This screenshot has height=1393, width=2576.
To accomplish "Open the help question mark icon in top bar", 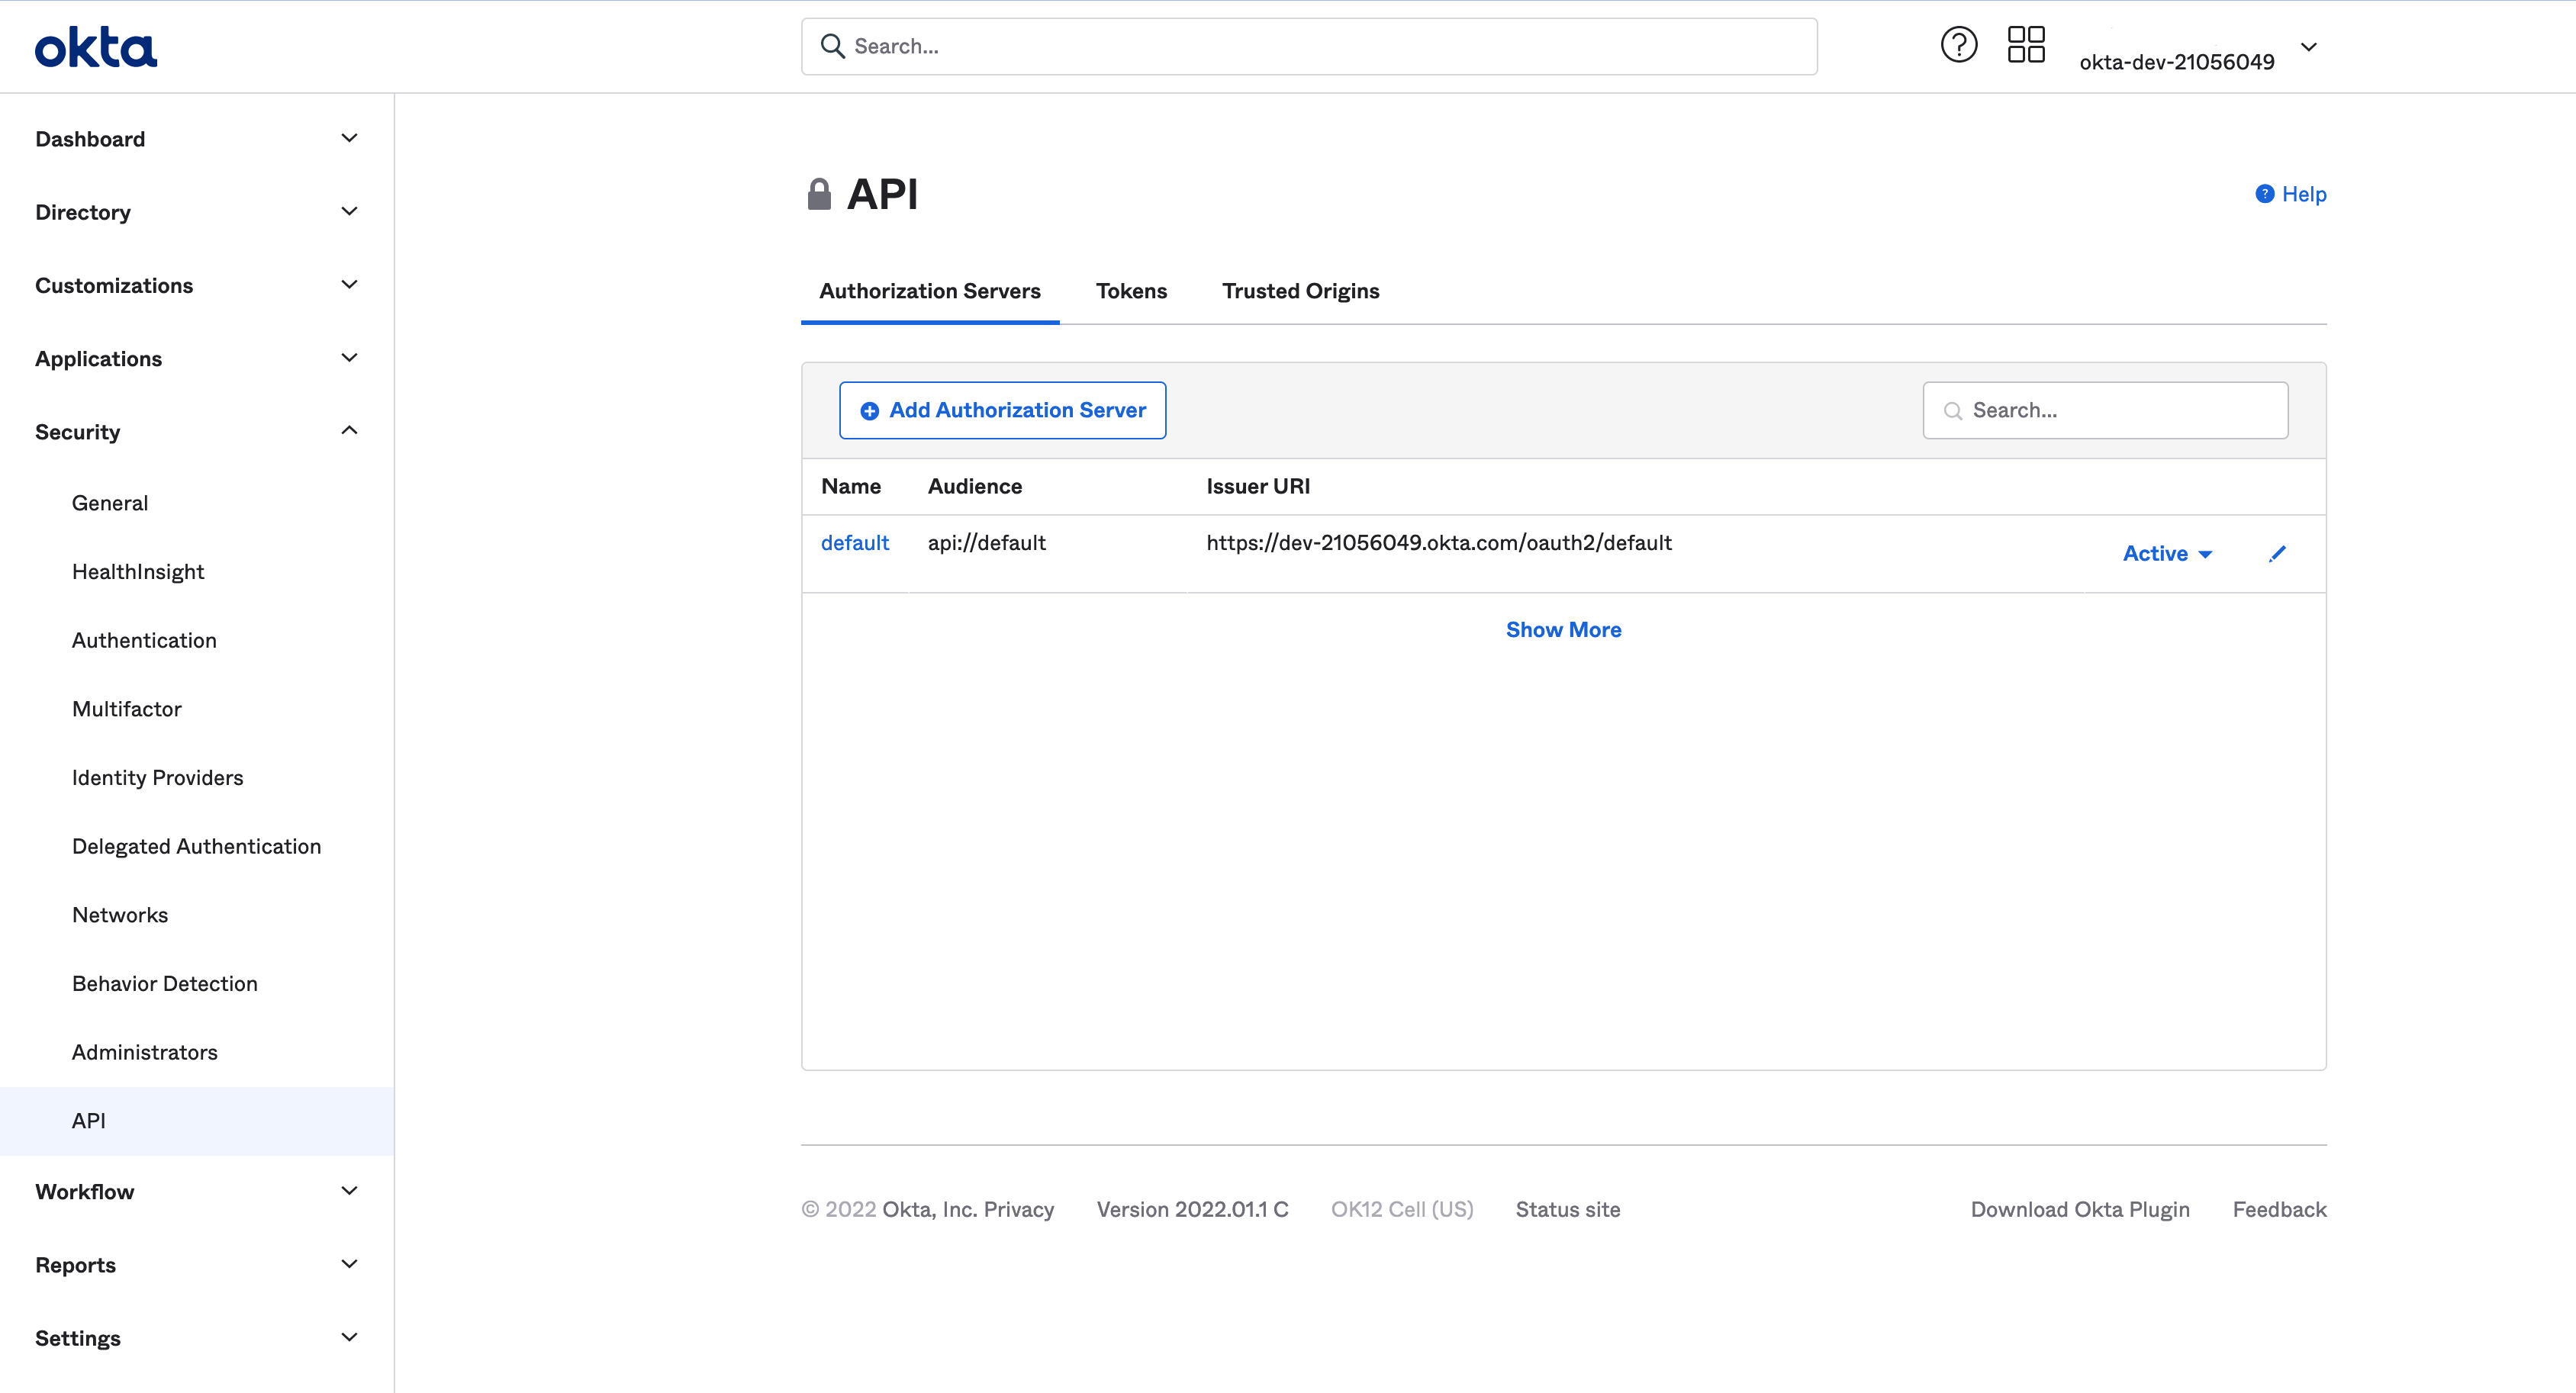I will (x=1959, y=44).
